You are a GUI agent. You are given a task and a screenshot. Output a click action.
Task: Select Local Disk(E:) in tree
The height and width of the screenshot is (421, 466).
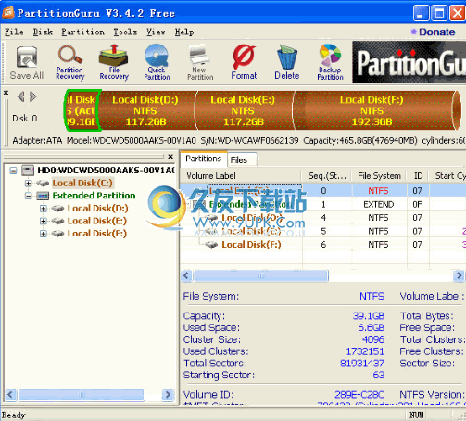pyautogui.click(x=97, y=221)
